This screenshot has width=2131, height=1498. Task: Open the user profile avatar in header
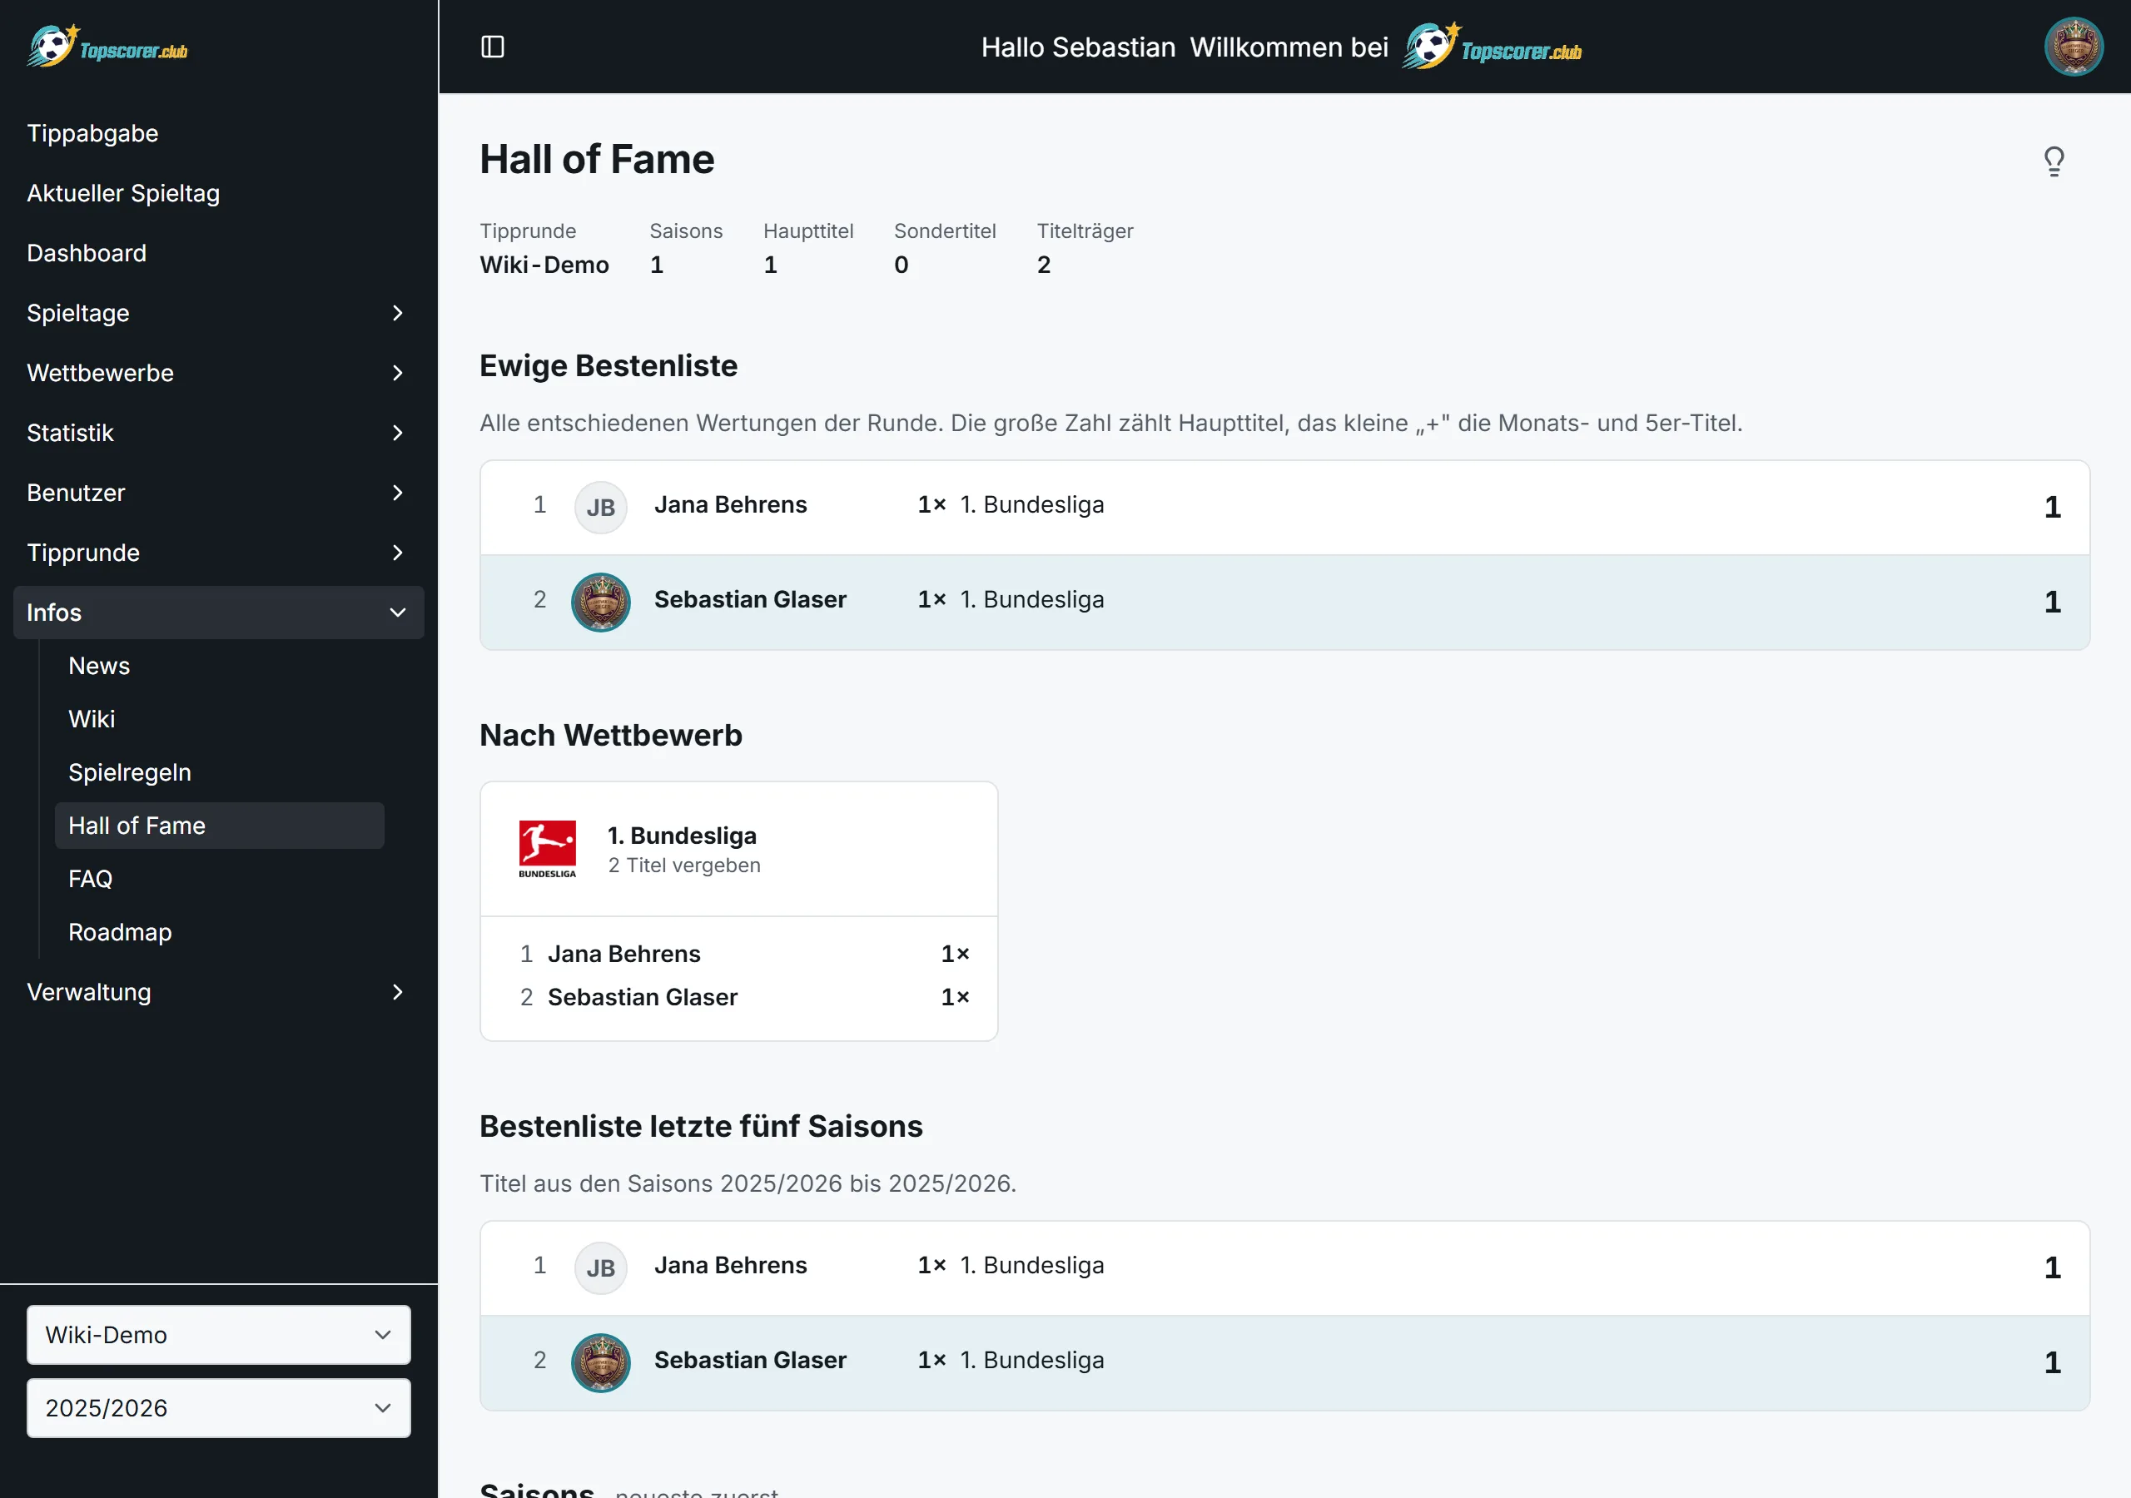pos(2074,47)
